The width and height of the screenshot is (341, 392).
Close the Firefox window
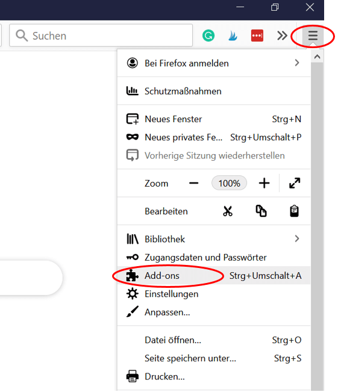click(310, 7)
